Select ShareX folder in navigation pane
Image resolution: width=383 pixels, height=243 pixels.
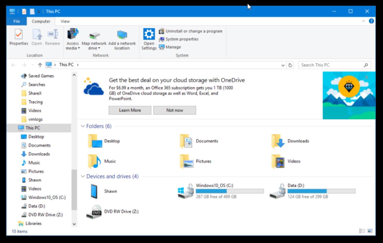32,93
